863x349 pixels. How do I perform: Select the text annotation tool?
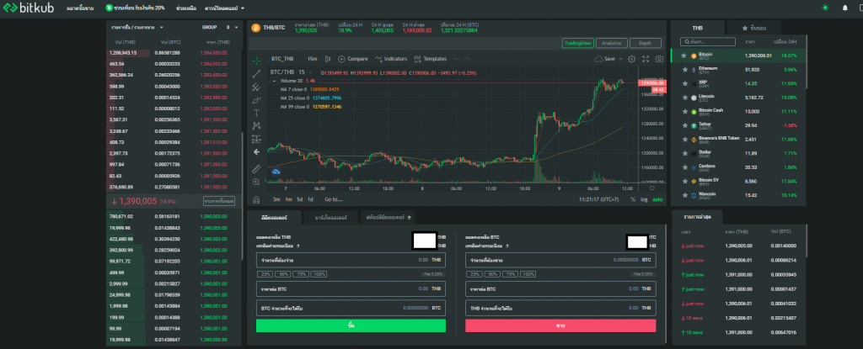tap(256, 113)
